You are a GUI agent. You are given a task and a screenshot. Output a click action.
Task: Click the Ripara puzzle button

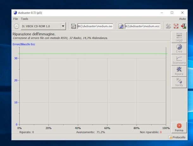(179, 71)
